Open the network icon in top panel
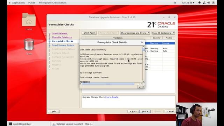 click(204, 2)
